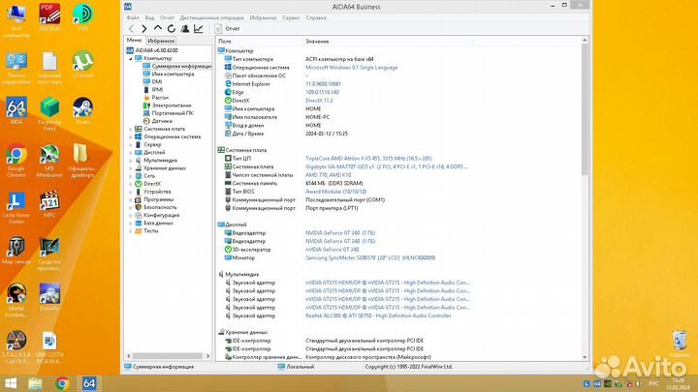This screenshot has height=392, width=698.
Task: Select Программы in the tree
Action: click(154, 199)
